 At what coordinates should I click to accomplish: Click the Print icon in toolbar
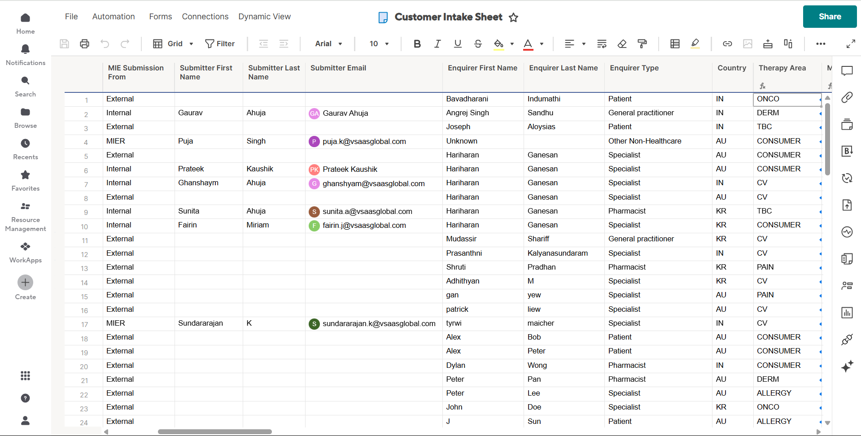84,44
